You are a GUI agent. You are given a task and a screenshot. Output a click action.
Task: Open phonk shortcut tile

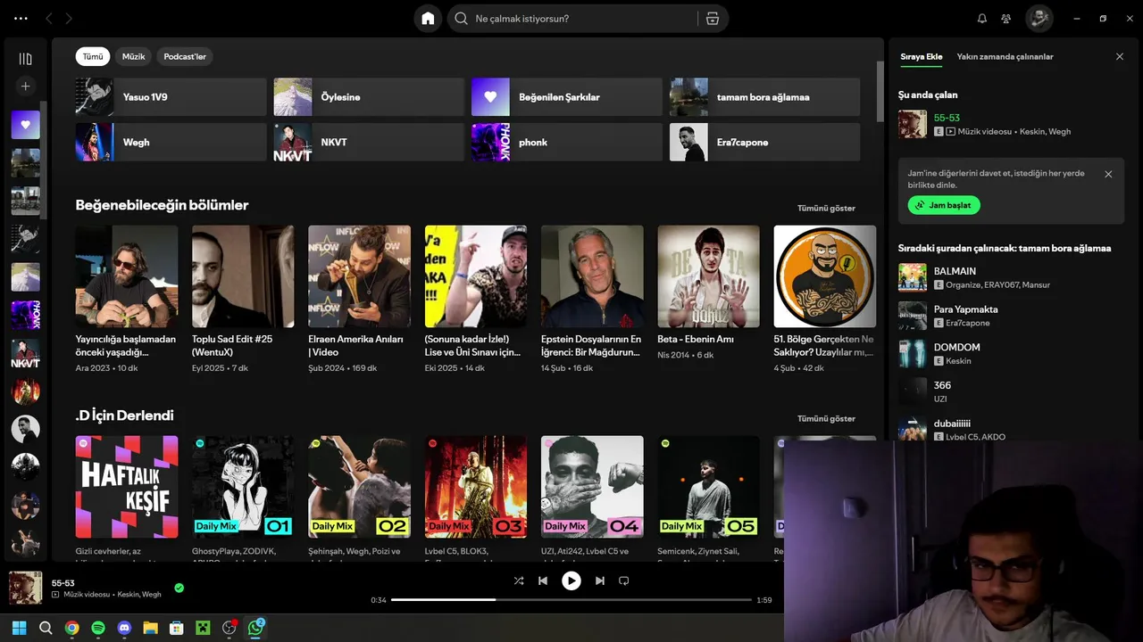tap(567, 143)
